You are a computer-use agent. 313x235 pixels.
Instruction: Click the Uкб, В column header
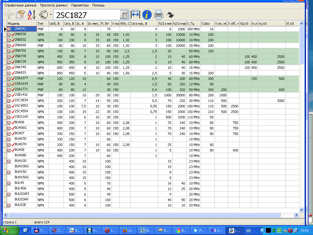pos(56,24)
